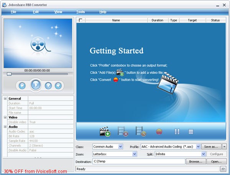Screen dimensions: 230x175
Task: Click the Destination path input field
Action: pyautogui.click(x=139, y=161)
